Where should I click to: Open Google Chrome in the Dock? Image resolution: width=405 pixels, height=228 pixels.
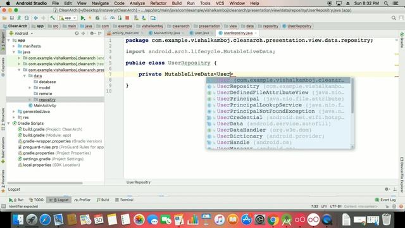tap(273, 220)
